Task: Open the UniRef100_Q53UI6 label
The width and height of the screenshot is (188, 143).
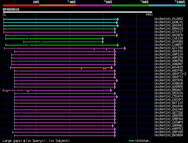Action: click(169, 93)
